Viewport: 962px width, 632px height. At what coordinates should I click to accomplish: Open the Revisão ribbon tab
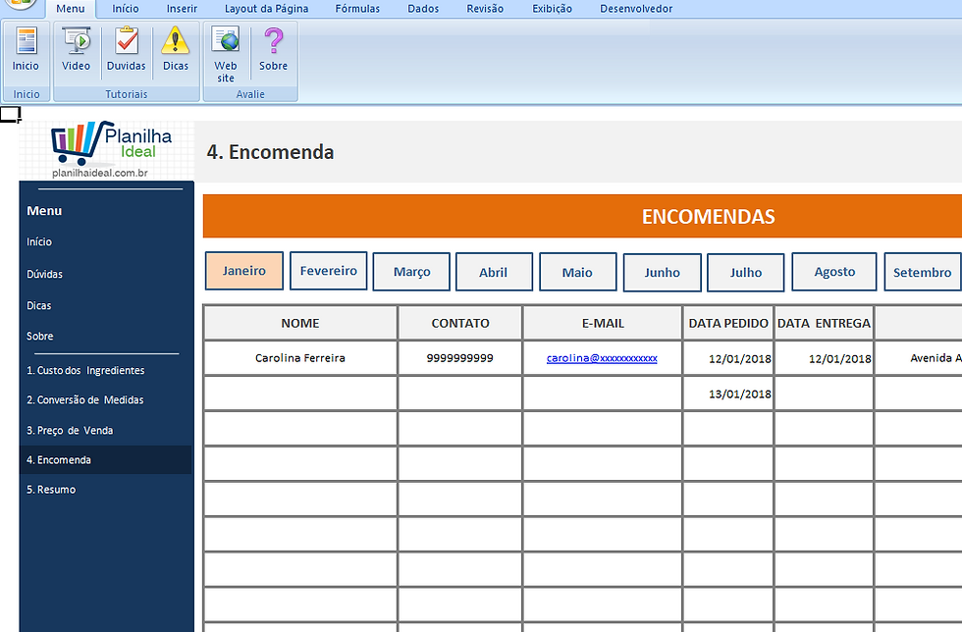(x=485, y=9)
